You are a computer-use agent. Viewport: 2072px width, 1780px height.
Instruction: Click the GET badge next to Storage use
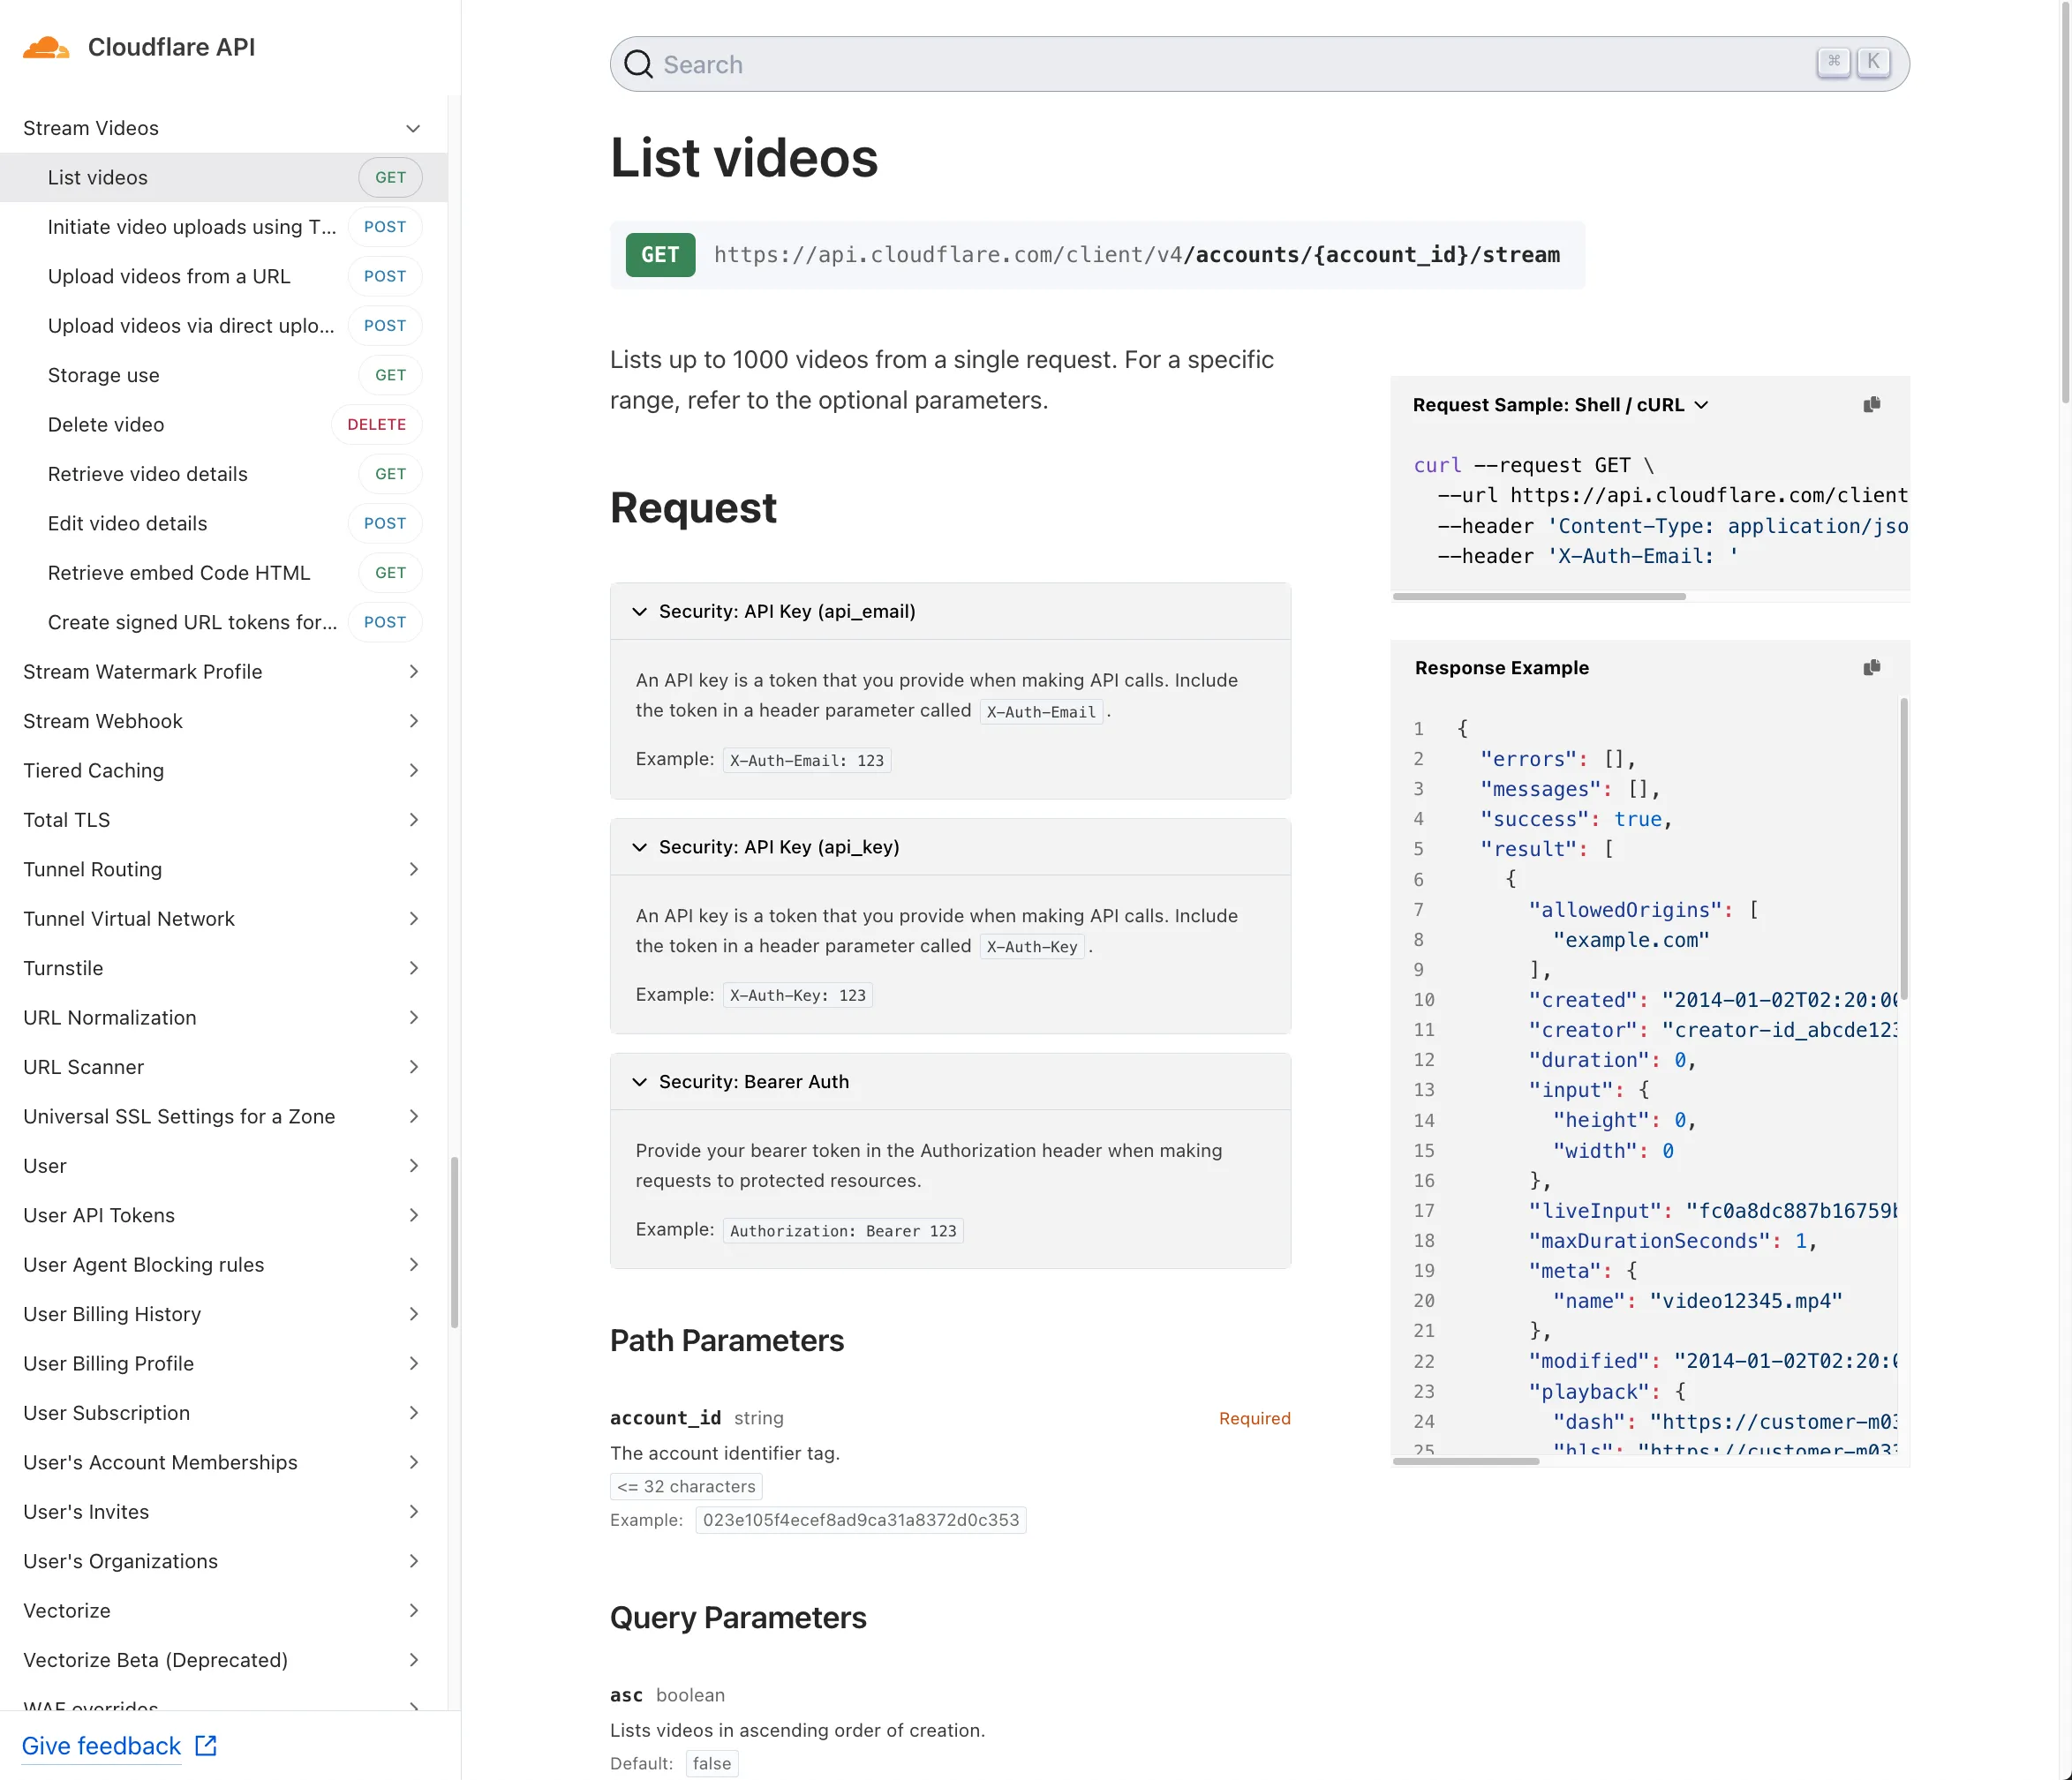click(389, 375)
